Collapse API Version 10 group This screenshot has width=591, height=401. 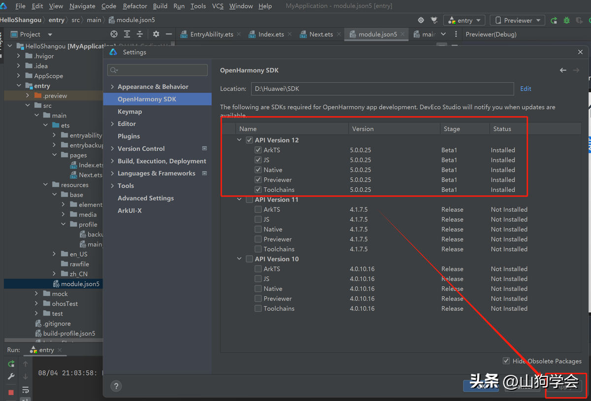pyautogui.click(x=239, y=259)
